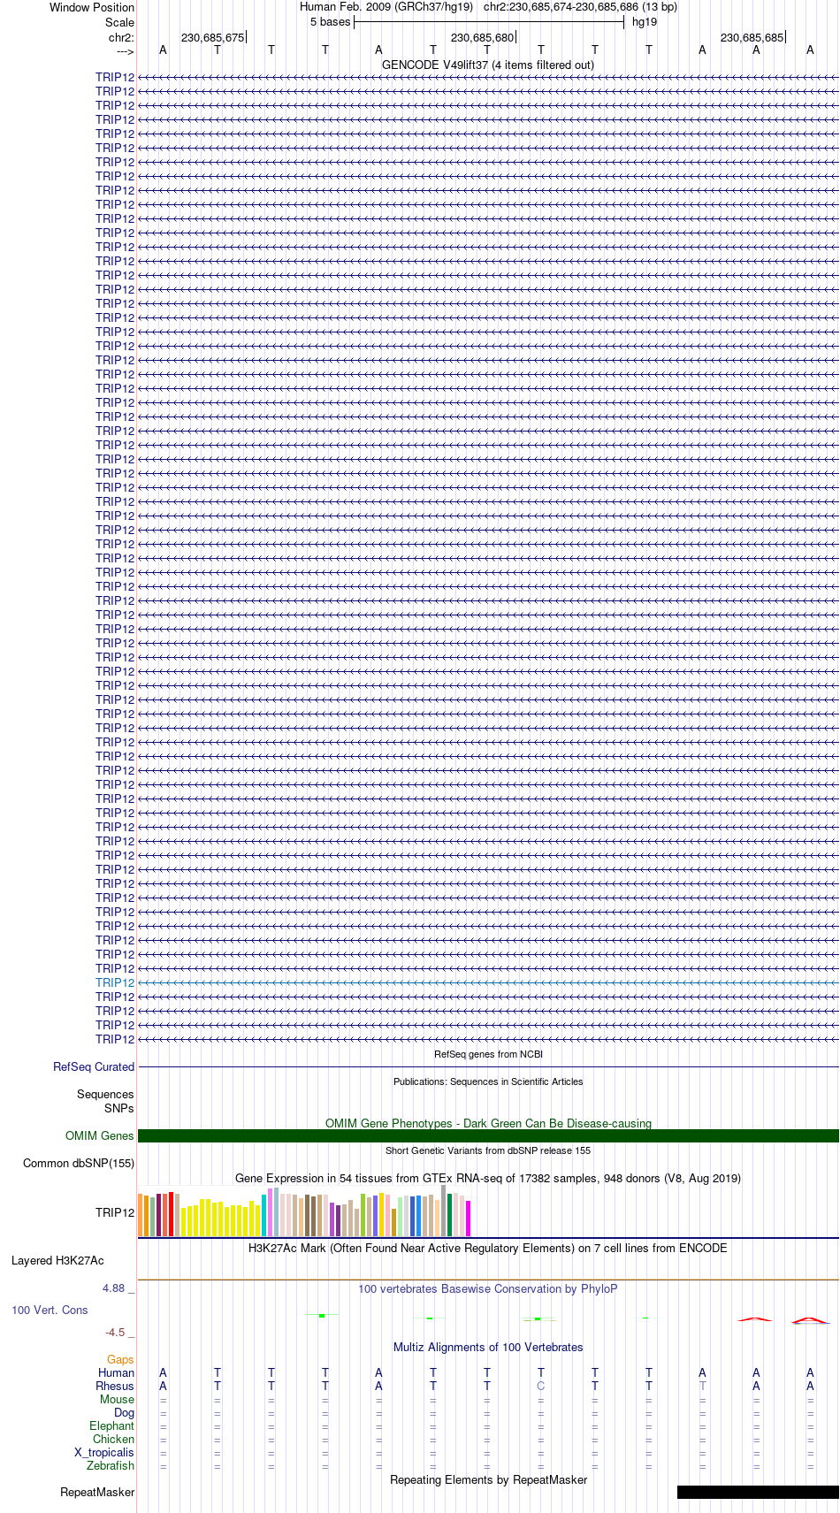The image size is (840, 1513).
Task: Open 100 vertebrates Basewise Conservation title
Action: tap(488, 1288)
